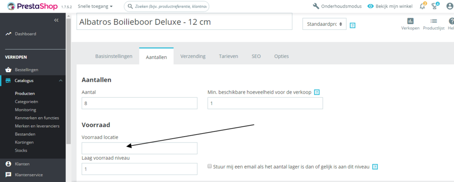Click the VERKOPEN sidebar section heading
Image resolution: width=454 pixels, height=182 pixels.
(x=16, y=57)
